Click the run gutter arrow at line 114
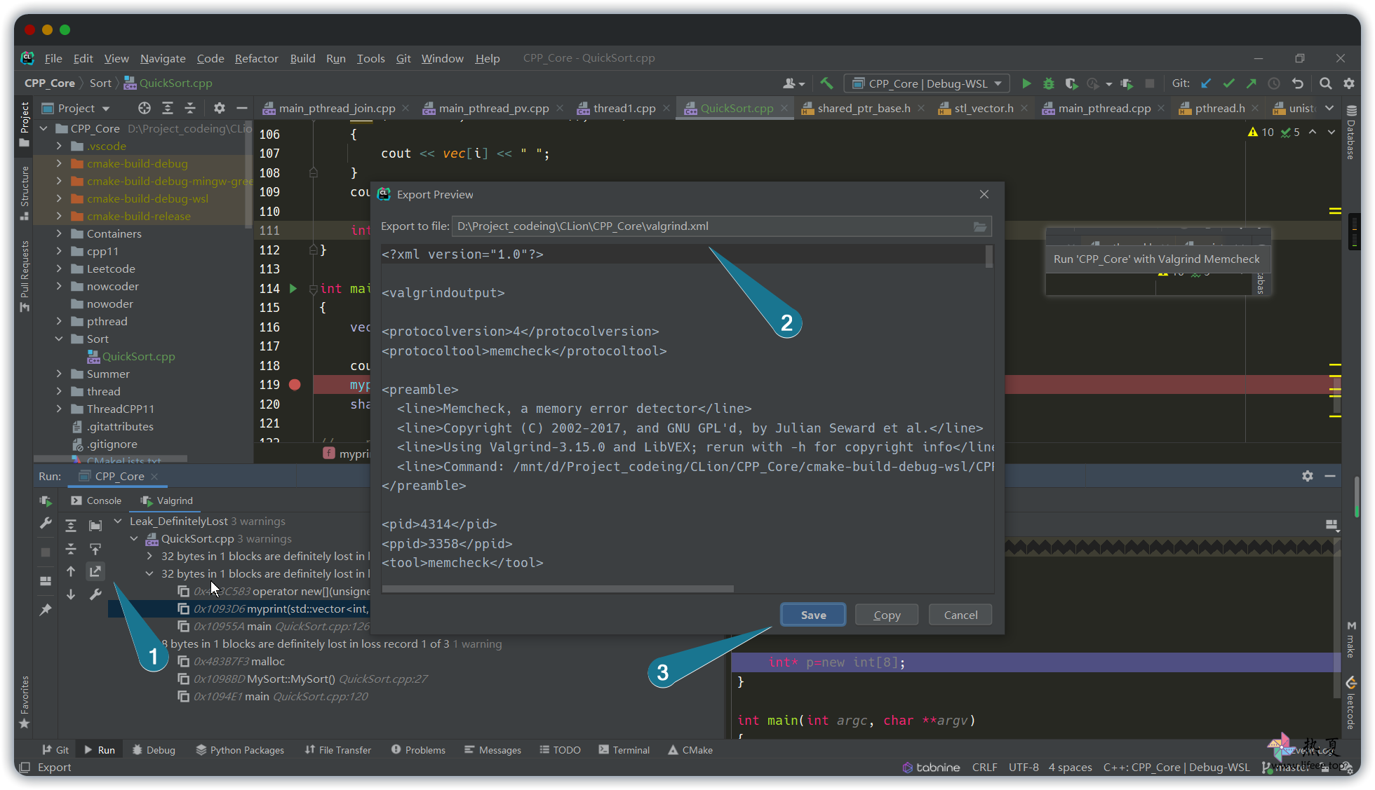This screenshot has width=1375, height=790. 293,289
